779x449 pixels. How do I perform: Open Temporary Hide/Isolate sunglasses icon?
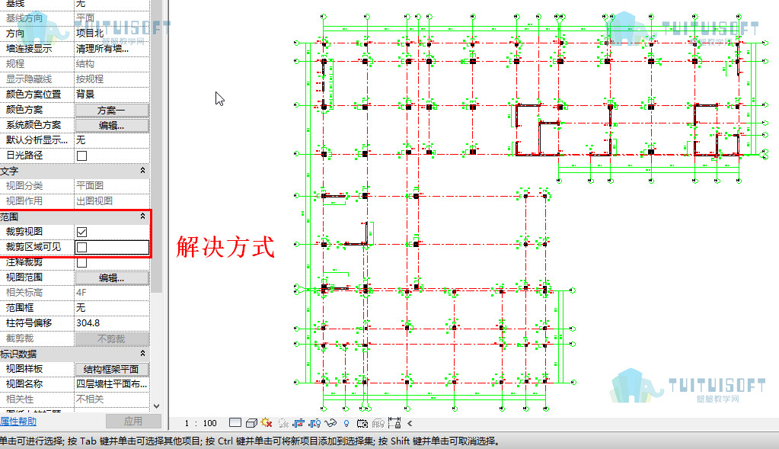point(330,422)
